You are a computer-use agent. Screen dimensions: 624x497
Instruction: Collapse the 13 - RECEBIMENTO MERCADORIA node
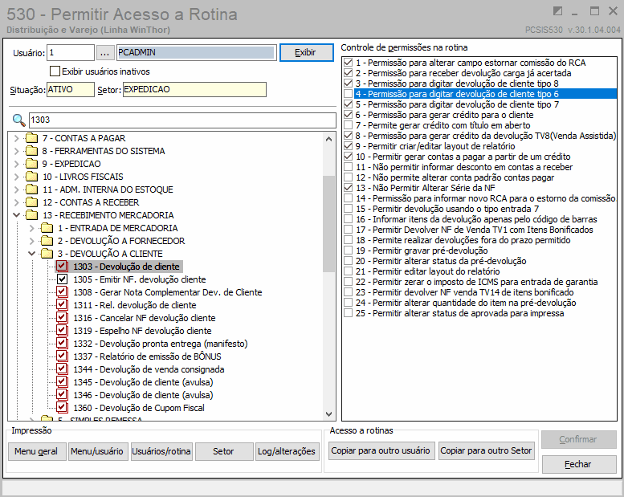(16, 215)
